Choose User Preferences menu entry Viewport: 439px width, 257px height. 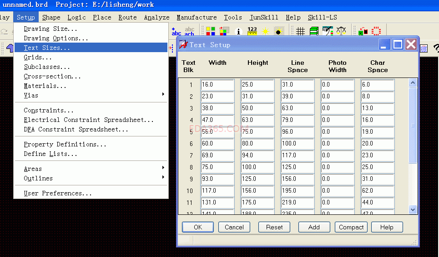click(57, 193)
